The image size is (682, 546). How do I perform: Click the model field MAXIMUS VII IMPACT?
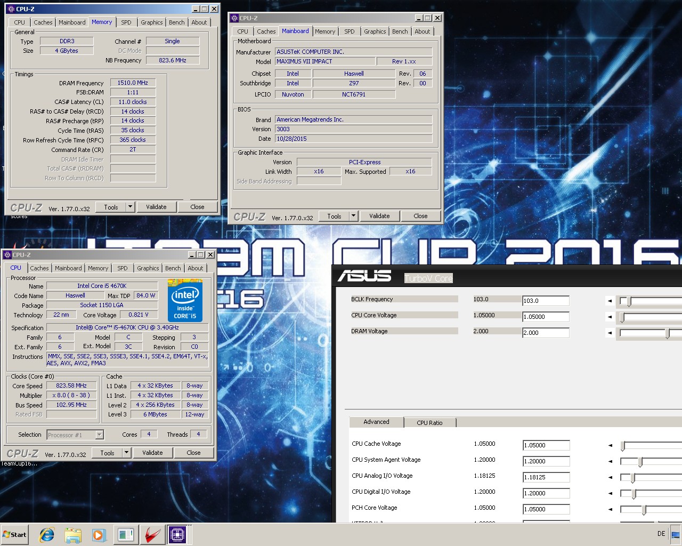coord(325,61)
